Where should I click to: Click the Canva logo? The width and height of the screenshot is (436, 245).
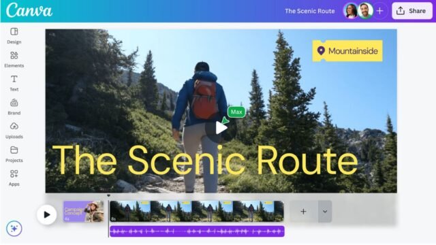(x=29, y=11)
